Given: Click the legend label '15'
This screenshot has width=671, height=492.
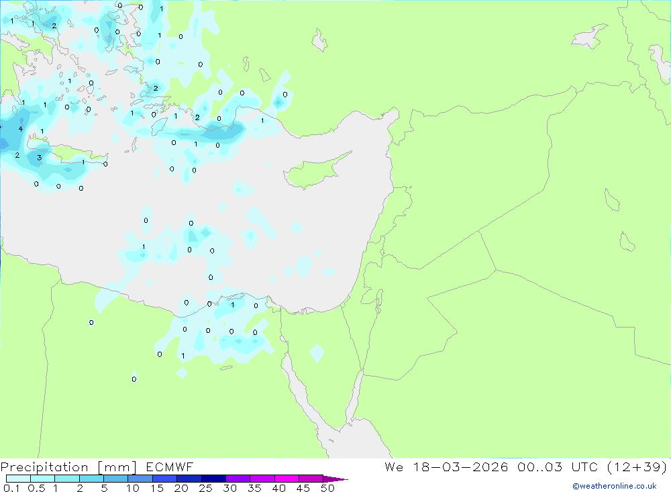Looking at the screenshot, I should (157, 488).
